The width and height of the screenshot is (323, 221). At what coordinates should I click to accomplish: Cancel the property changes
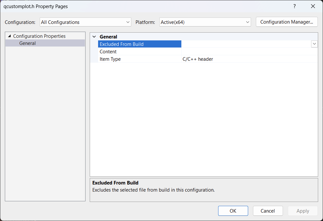coord(267,211)
